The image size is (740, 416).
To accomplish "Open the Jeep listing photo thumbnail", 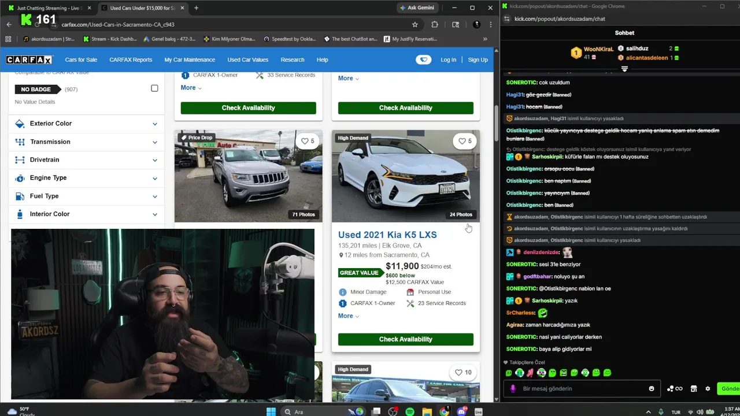I will point(249,176).
